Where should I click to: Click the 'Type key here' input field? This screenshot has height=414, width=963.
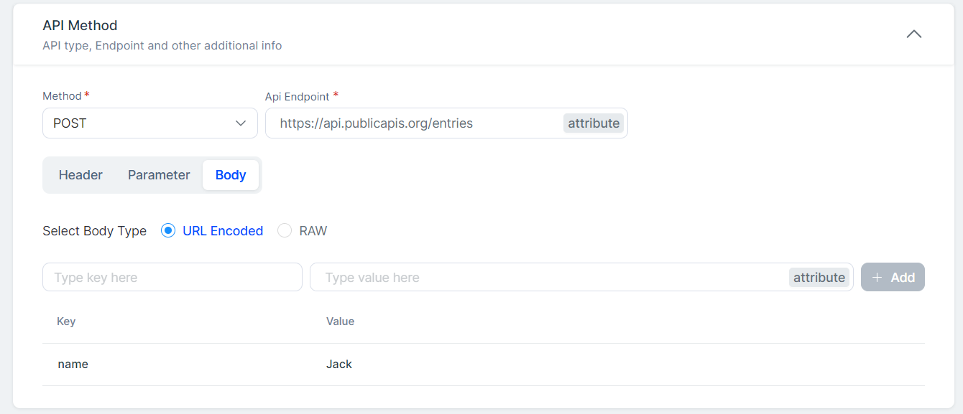[x=172, y=276]
